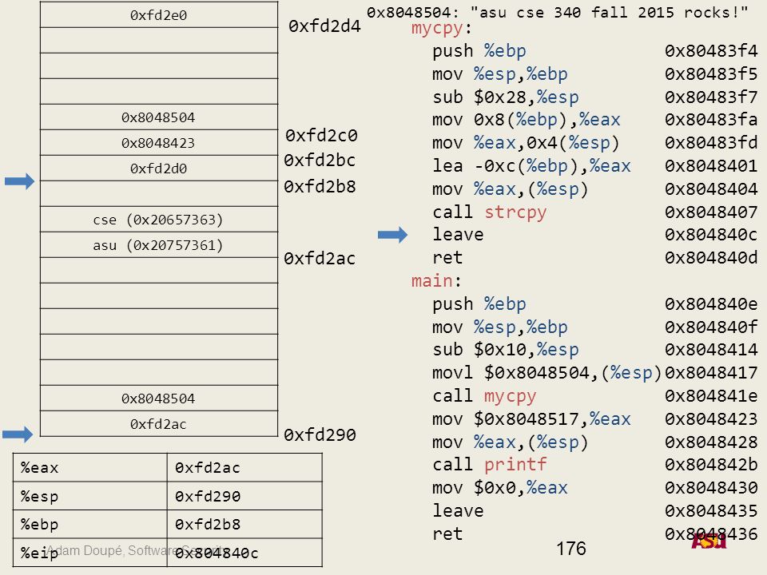Select the 'lea -0xc(%ebp),%eax' instruction
The height and width of the screenshot is (575, 767).
pyautogui.click(x=532, y=166)
